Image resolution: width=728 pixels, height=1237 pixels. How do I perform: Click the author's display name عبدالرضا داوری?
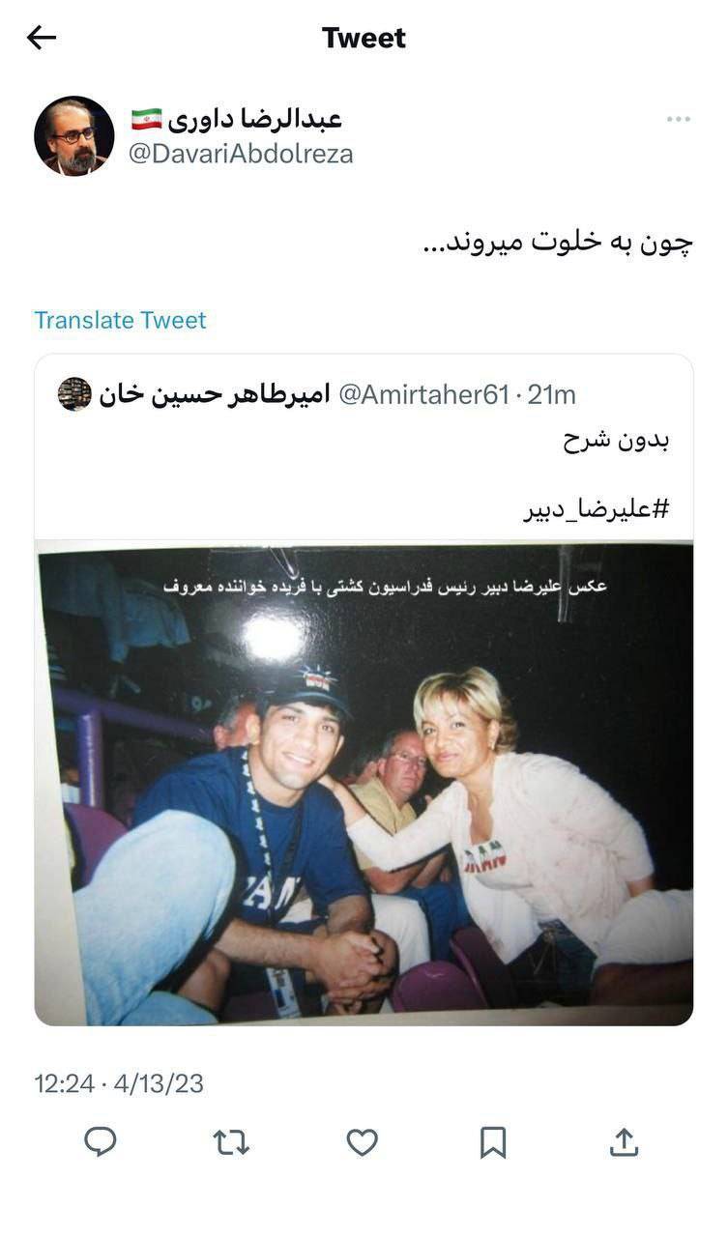tap(256, 120)
